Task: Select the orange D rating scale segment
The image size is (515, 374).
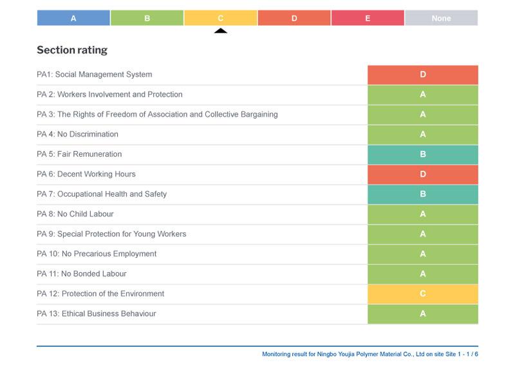Action: [294, 18]
